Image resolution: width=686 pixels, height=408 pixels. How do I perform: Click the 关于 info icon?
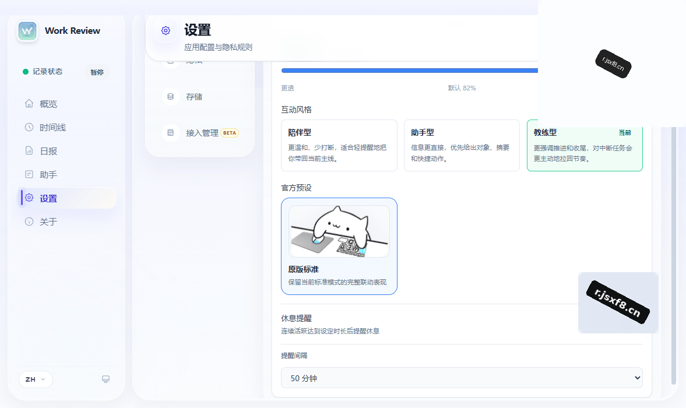[x=29, y=221]
